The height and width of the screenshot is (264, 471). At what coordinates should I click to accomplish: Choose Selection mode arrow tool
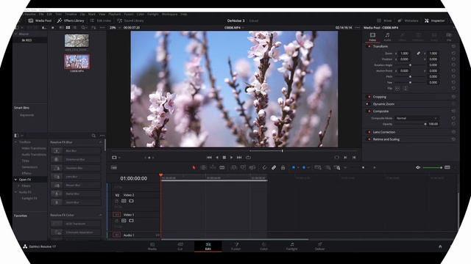click(x=194, y=168)
